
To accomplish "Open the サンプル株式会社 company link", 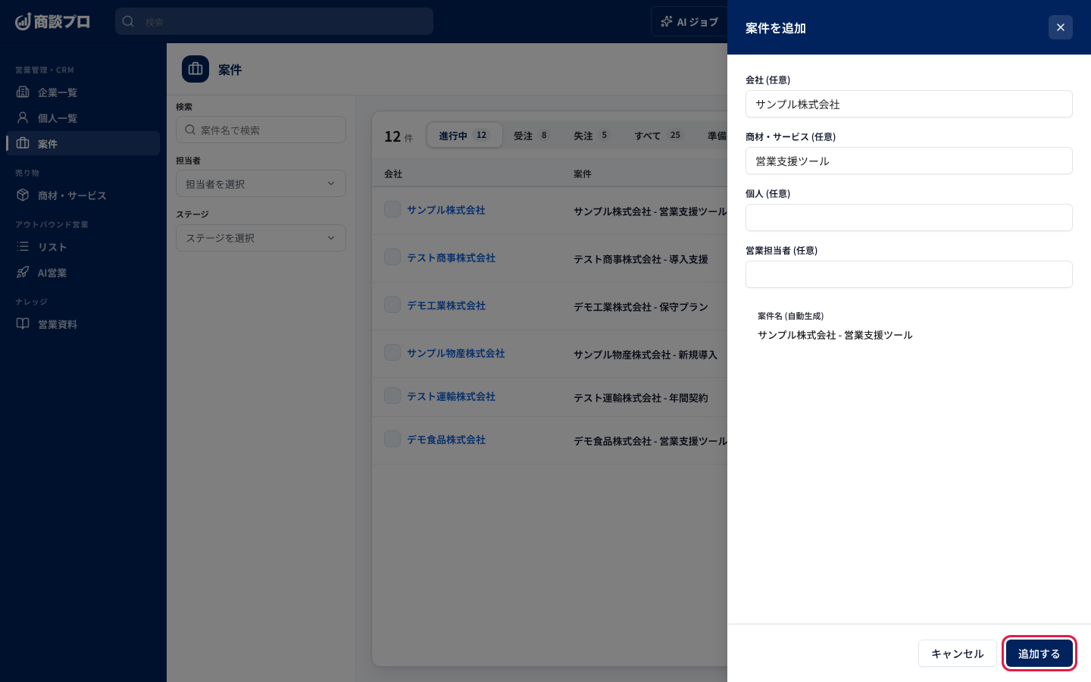I will click(x=446, y=210).
